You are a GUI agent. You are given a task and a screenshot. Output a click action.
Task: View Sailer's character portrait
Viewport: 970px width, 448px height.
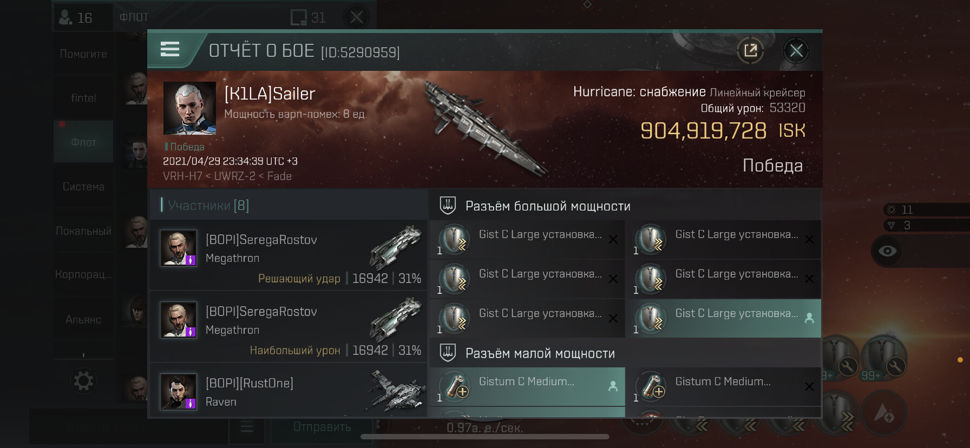[x=189, y=108]
